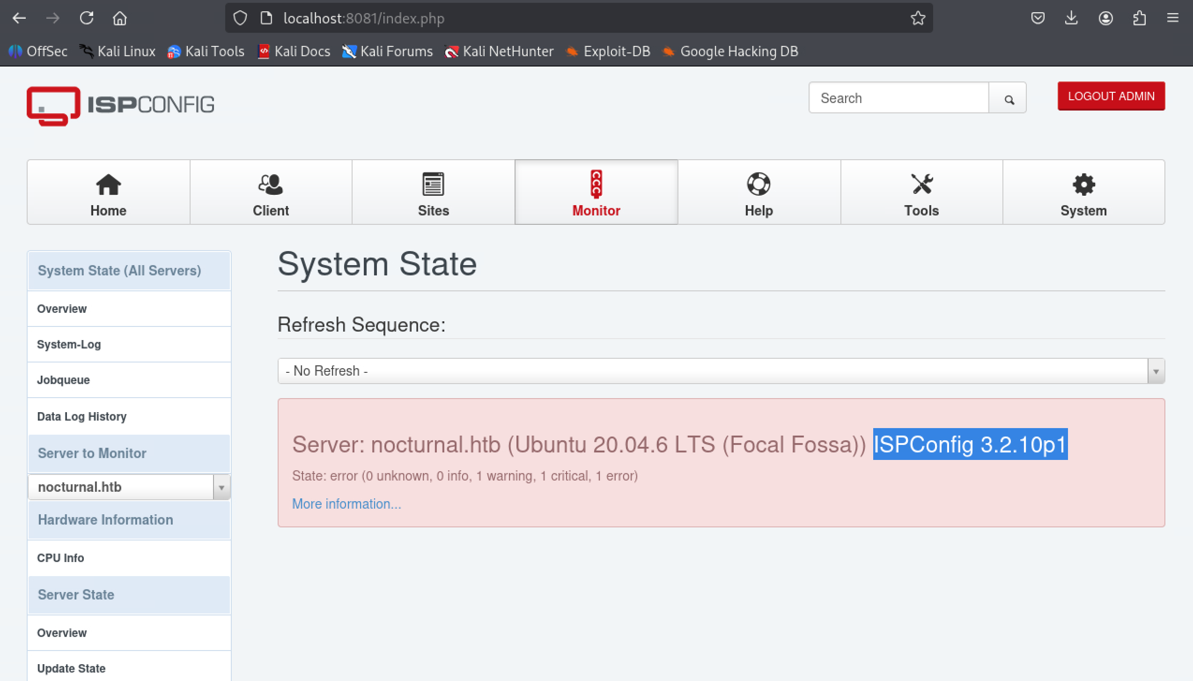Open the OffSec bookmark
The image size is (1193, 681).
pyautogui.click(x=38, y=51)
